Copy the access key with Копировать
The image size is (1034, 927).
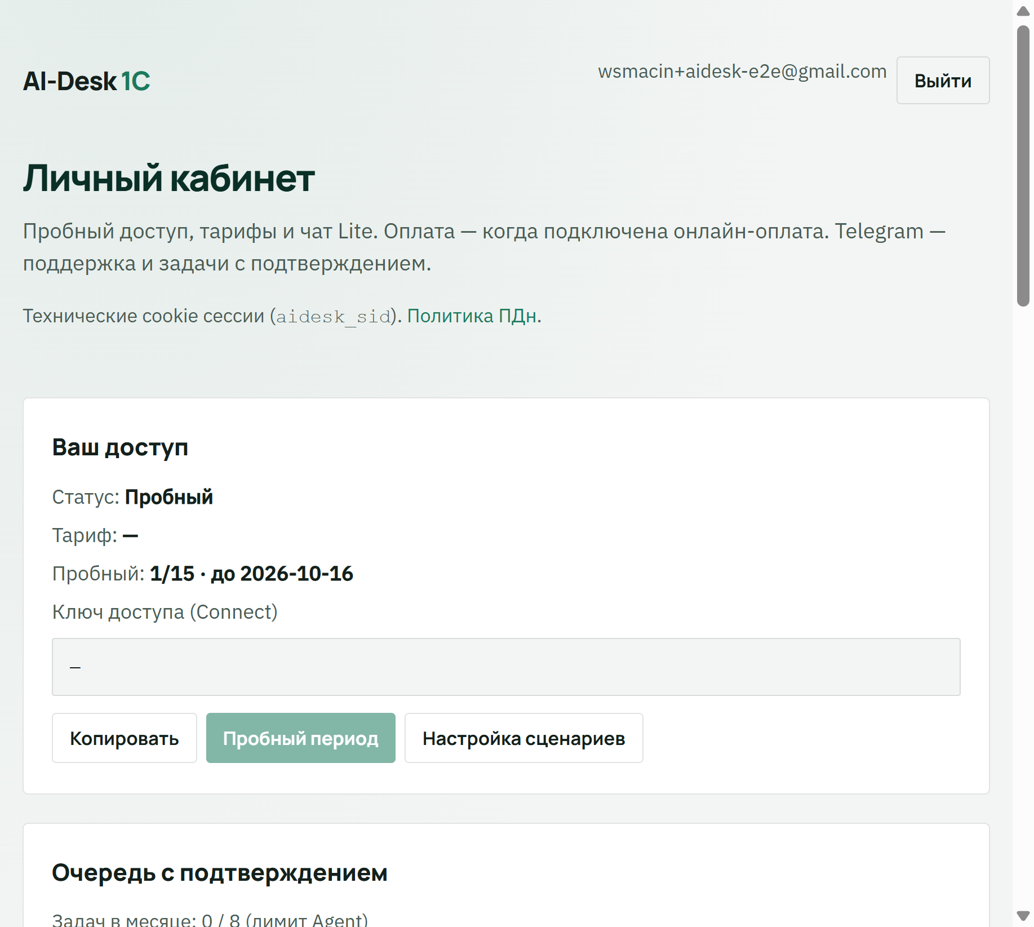(125, 738)
